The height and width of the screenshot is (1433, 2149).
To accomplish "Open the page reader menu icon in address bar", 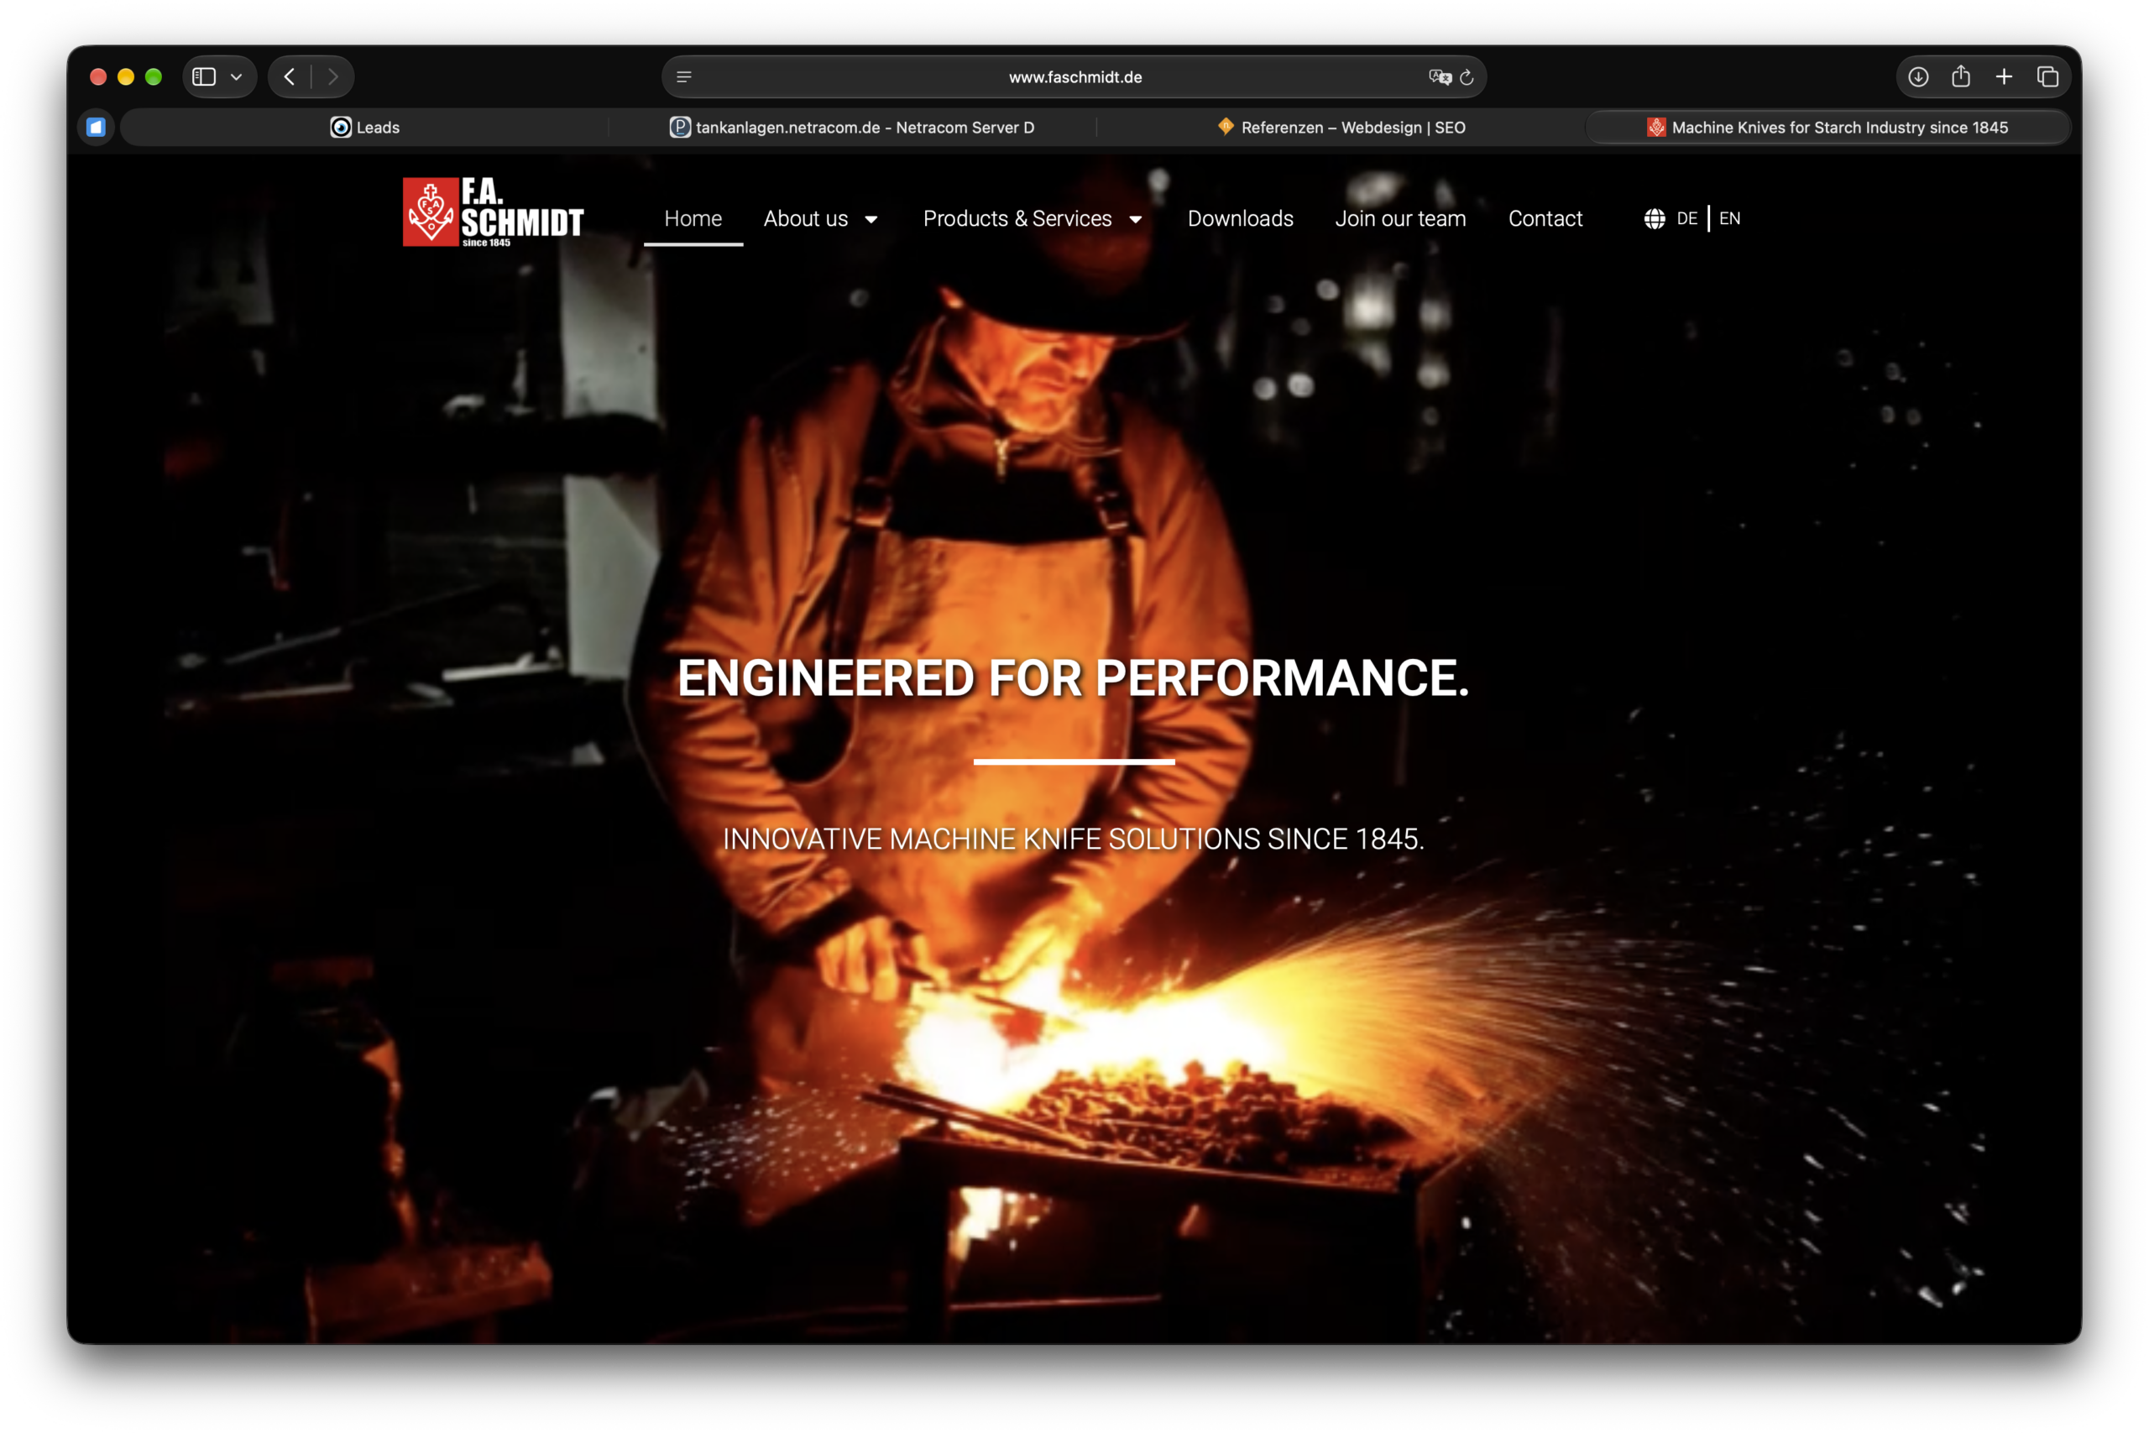I will point(683,76).
